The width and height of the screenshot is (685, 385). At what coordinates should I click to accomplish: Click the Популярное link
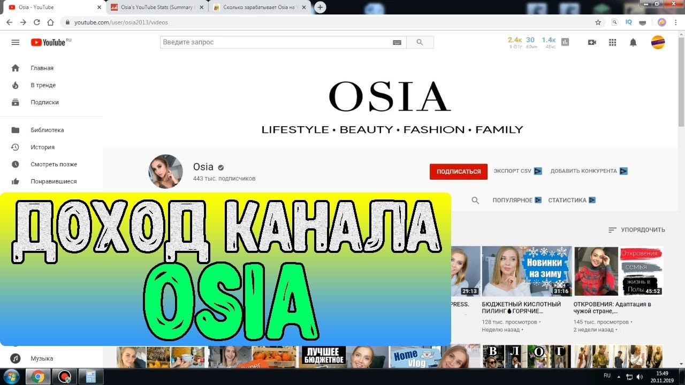pos(517,200)
